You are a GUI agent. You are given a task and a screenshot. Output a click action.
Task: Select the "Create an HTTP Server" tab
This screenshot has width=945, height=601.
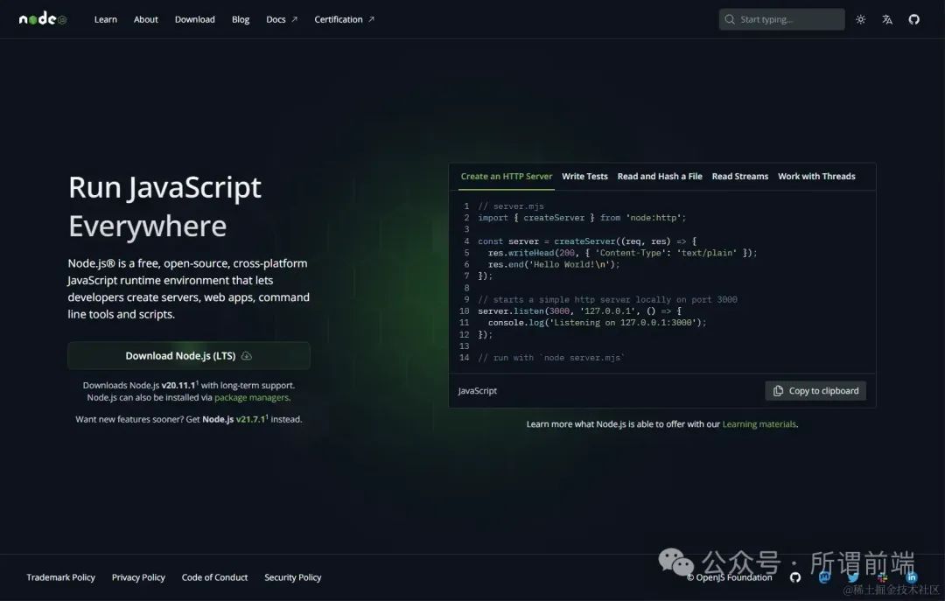click(507, 176)
